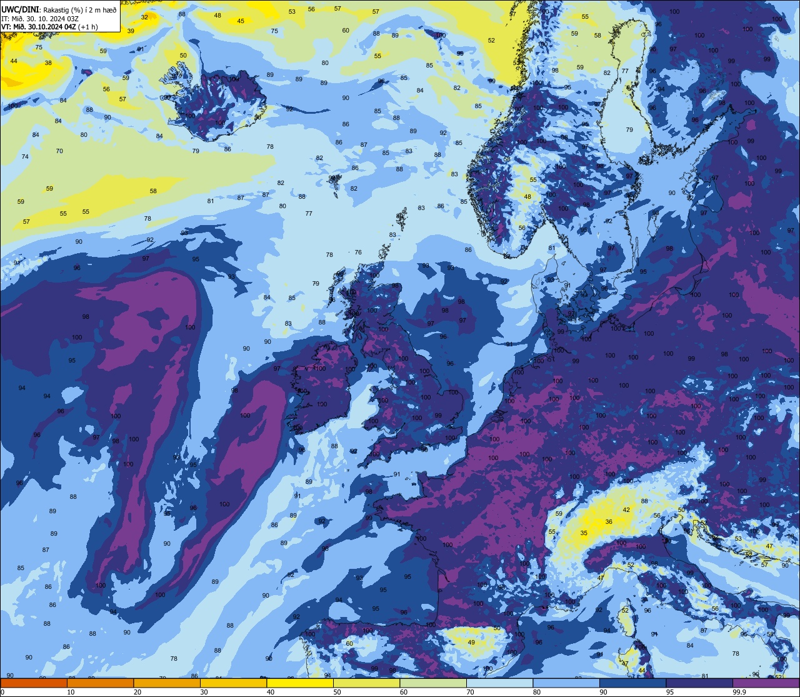Image resolution: width=800 pixels, height=697 pixels.
Task: Click the dark orange 0–10 legend segment
Action: coord(34,683)
